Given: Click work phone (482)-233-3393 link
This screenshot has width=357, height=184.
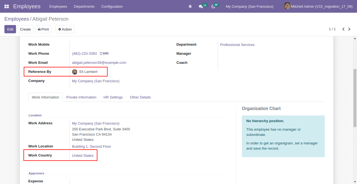Looking at the screenshot, I should (84, 54).
